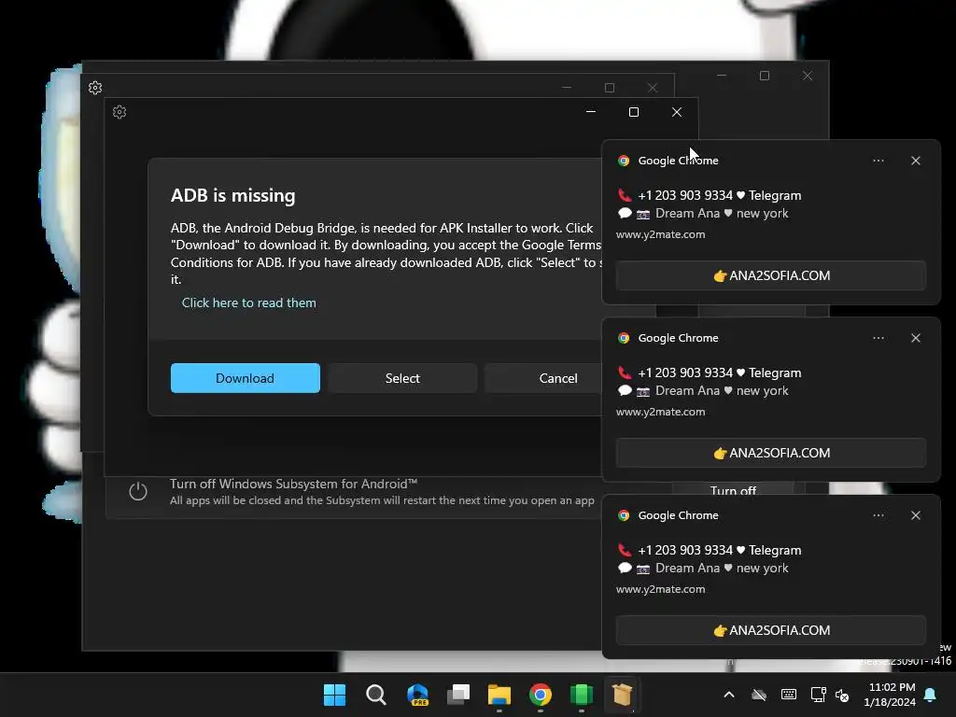Click ANA2SOFIA.COM button in middle notification
Image resolution: width=956 pixels, height=717 pixels.
(x=770, y=453)
